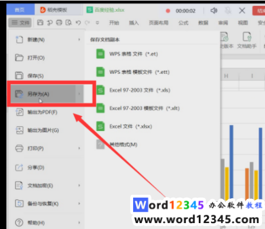Click the print preview icon

(x=69, y=22)
